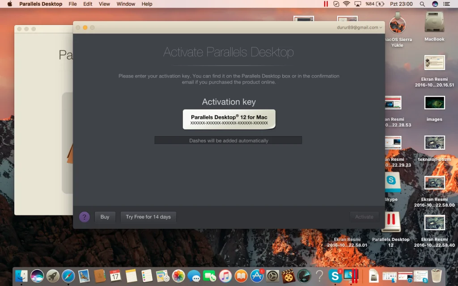Open the File menu
The image size is (458, 286).
[72, 4]
